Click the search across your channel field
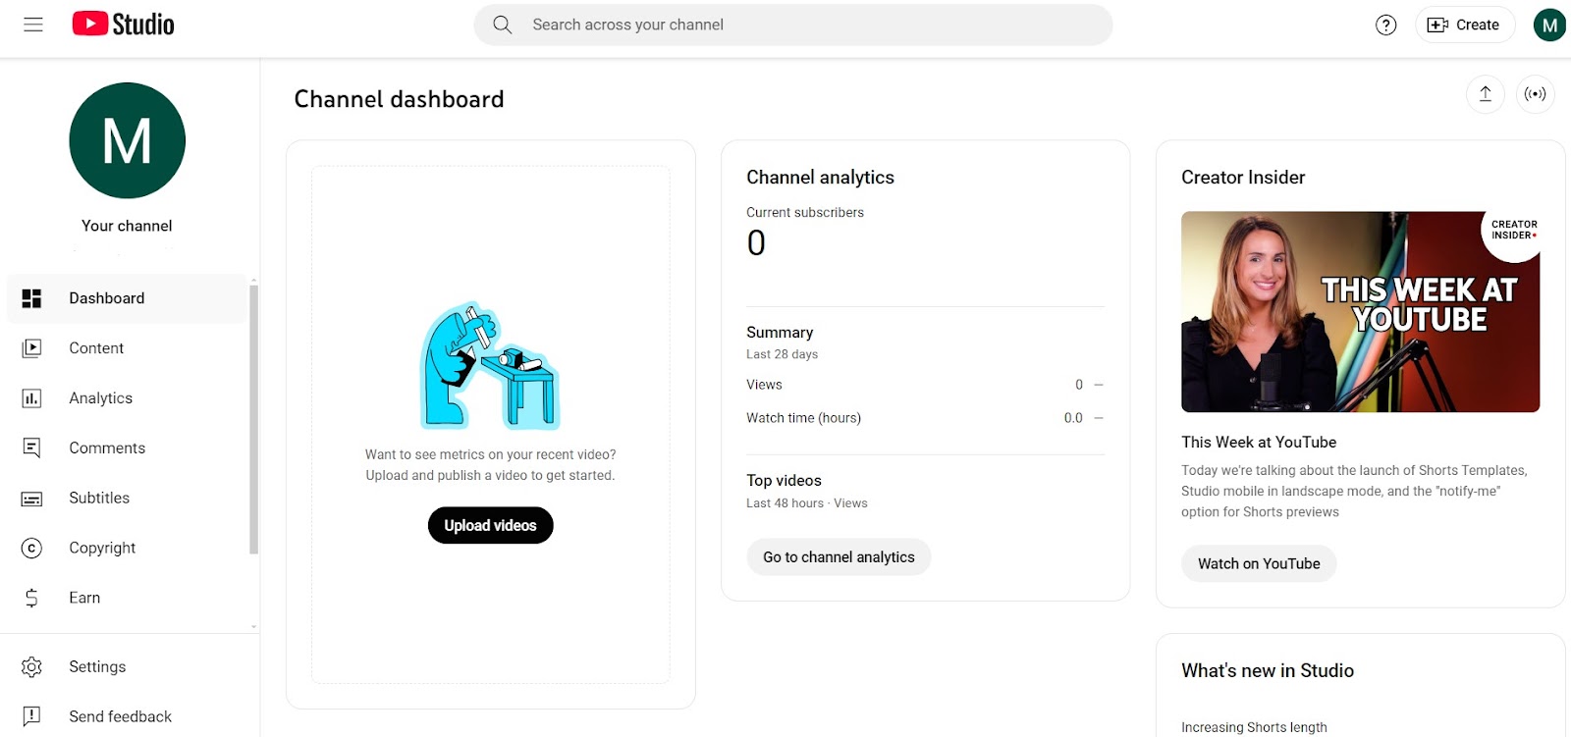Image resolution: width=1571 pixels, height=737 pixels. 793,25
